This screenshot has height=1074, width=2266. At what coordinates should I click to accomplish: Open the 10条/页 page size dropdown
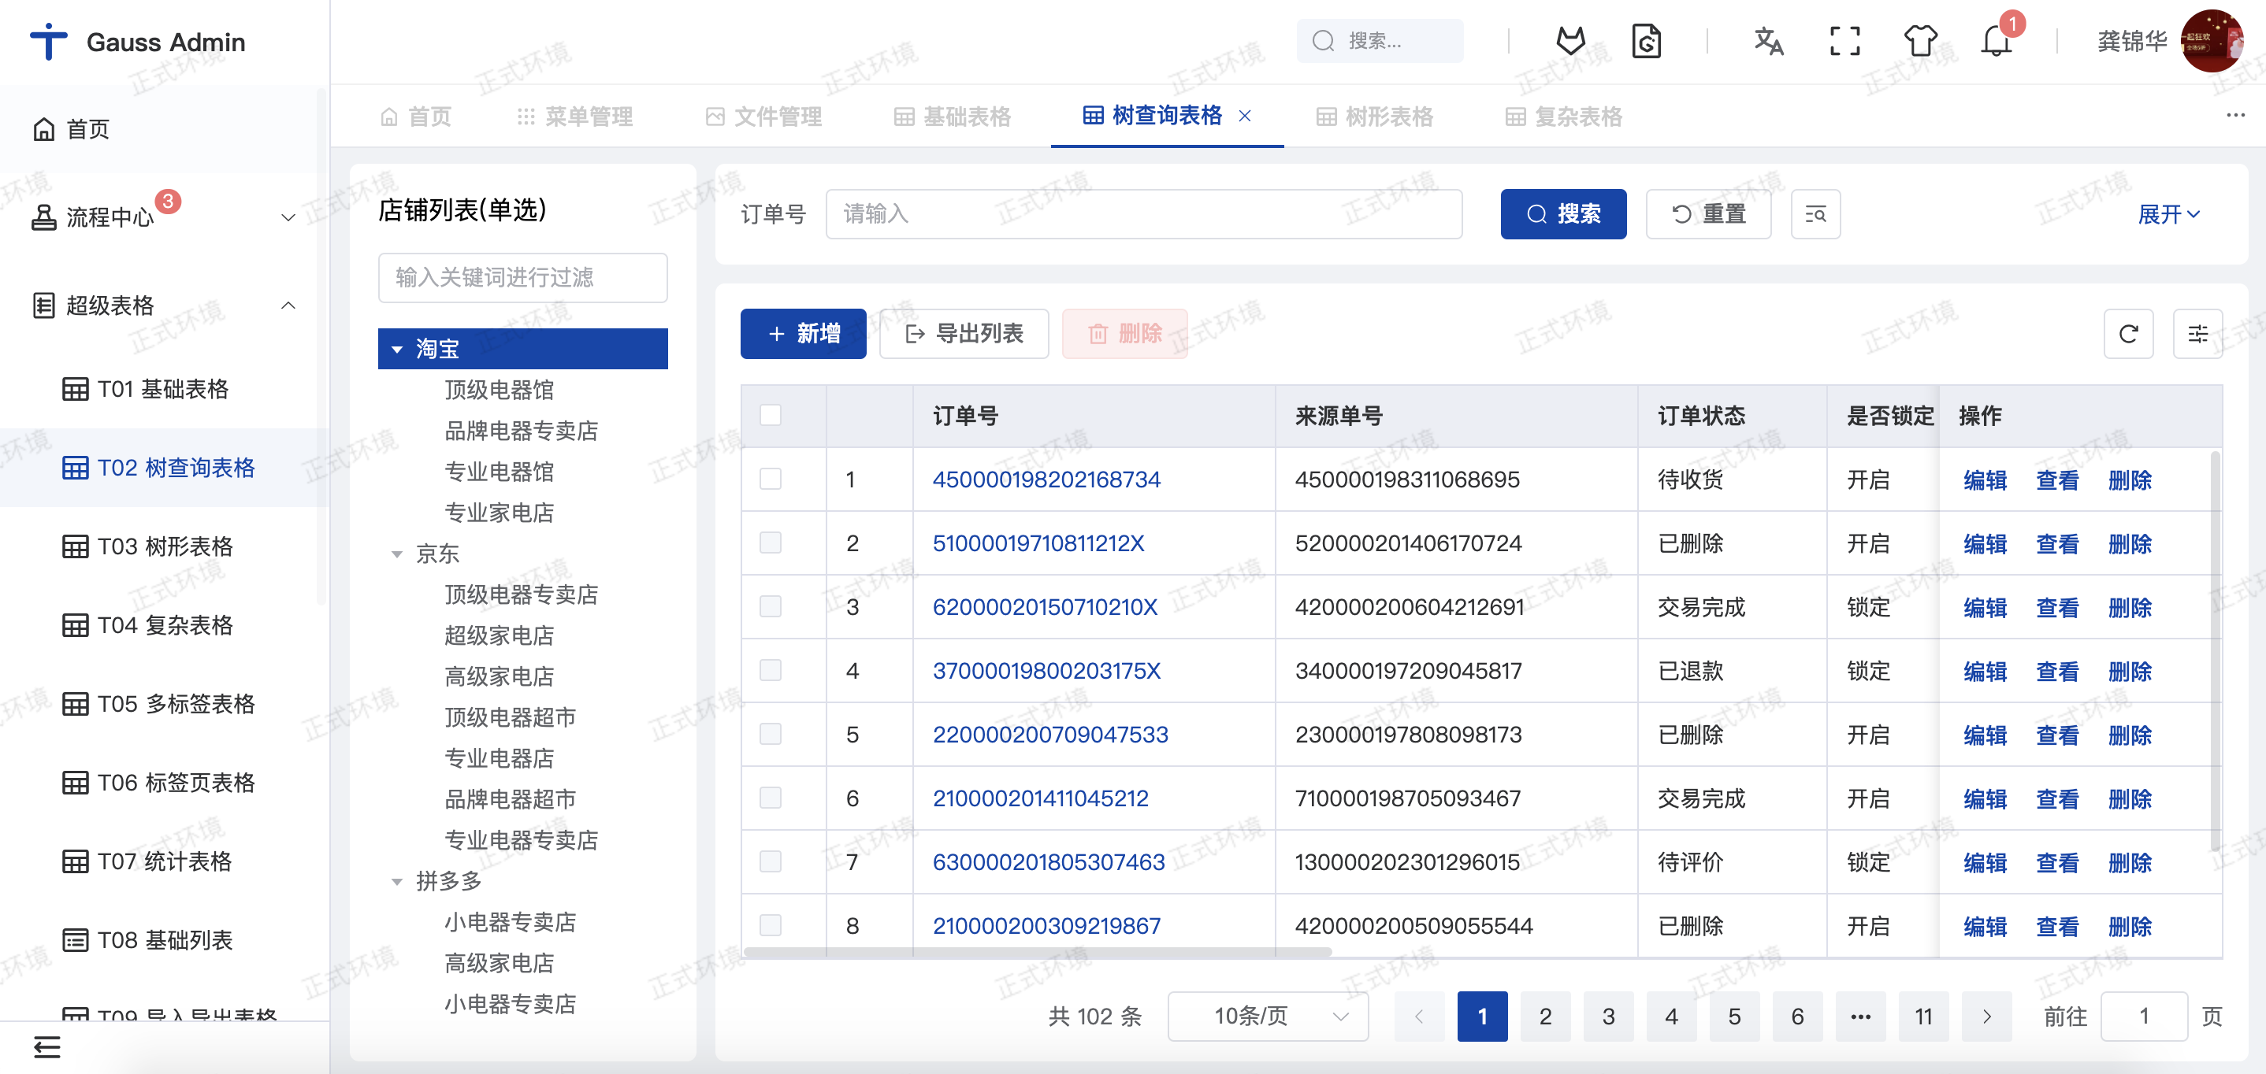click(x=1267, y=1016)
